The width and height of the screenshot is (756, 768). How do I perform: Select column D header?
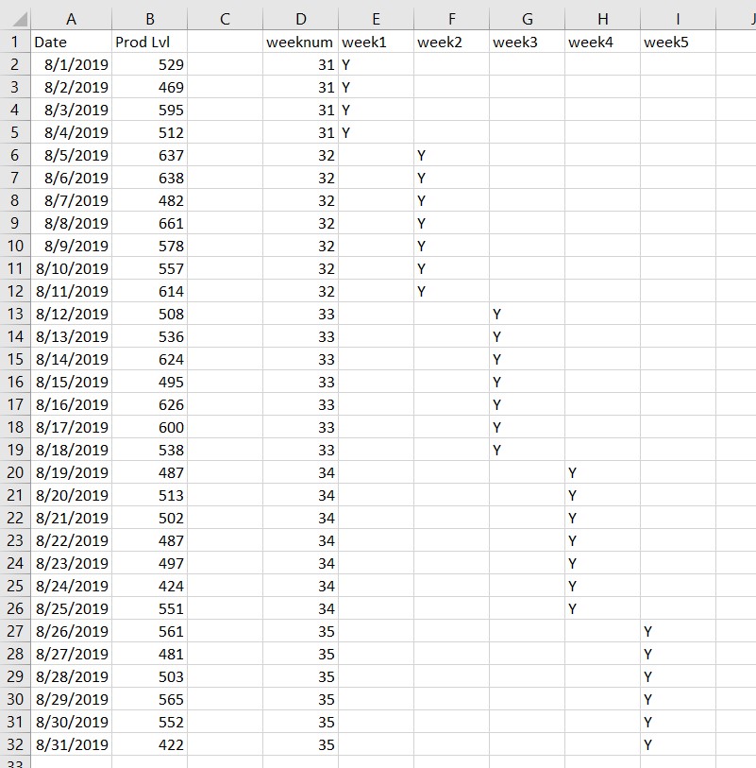click(x=300, y=18)
